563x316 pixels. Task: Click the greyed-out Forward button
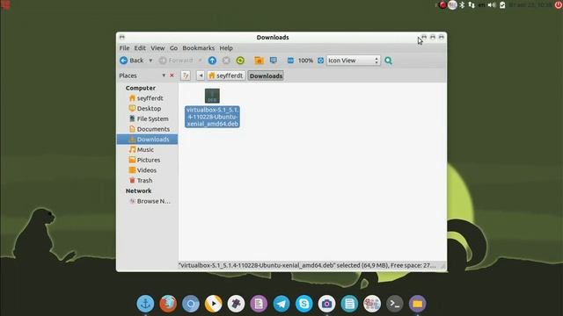click(176, 61)
